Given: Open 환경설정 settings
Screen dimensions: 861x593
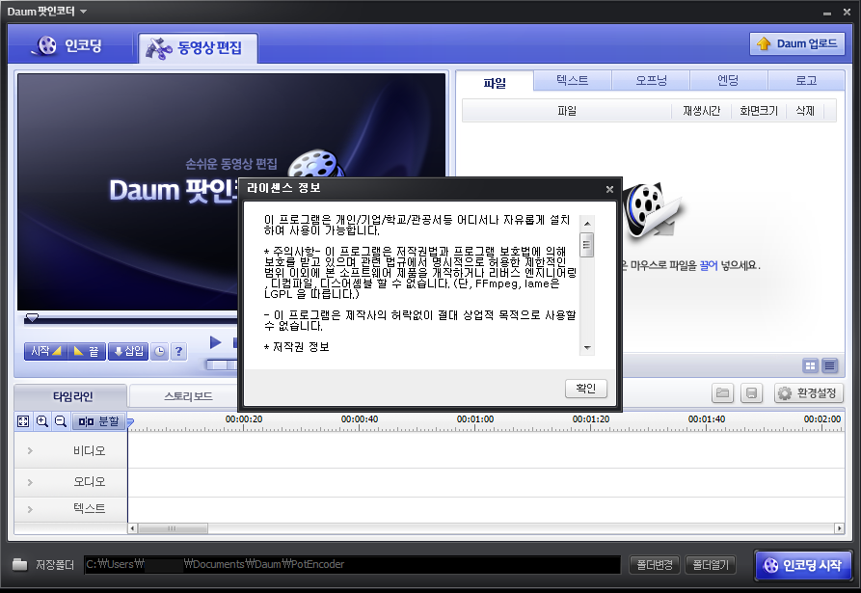Looking at the screenshot, I should point(808,393).
